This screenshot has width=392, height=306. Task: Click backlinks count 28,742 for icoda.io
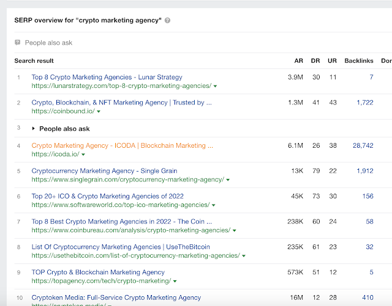click(x=363, y=145)
